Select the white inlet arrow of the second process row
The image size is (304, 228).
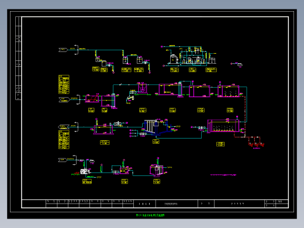pyautogui.click(x=64, y=99)
